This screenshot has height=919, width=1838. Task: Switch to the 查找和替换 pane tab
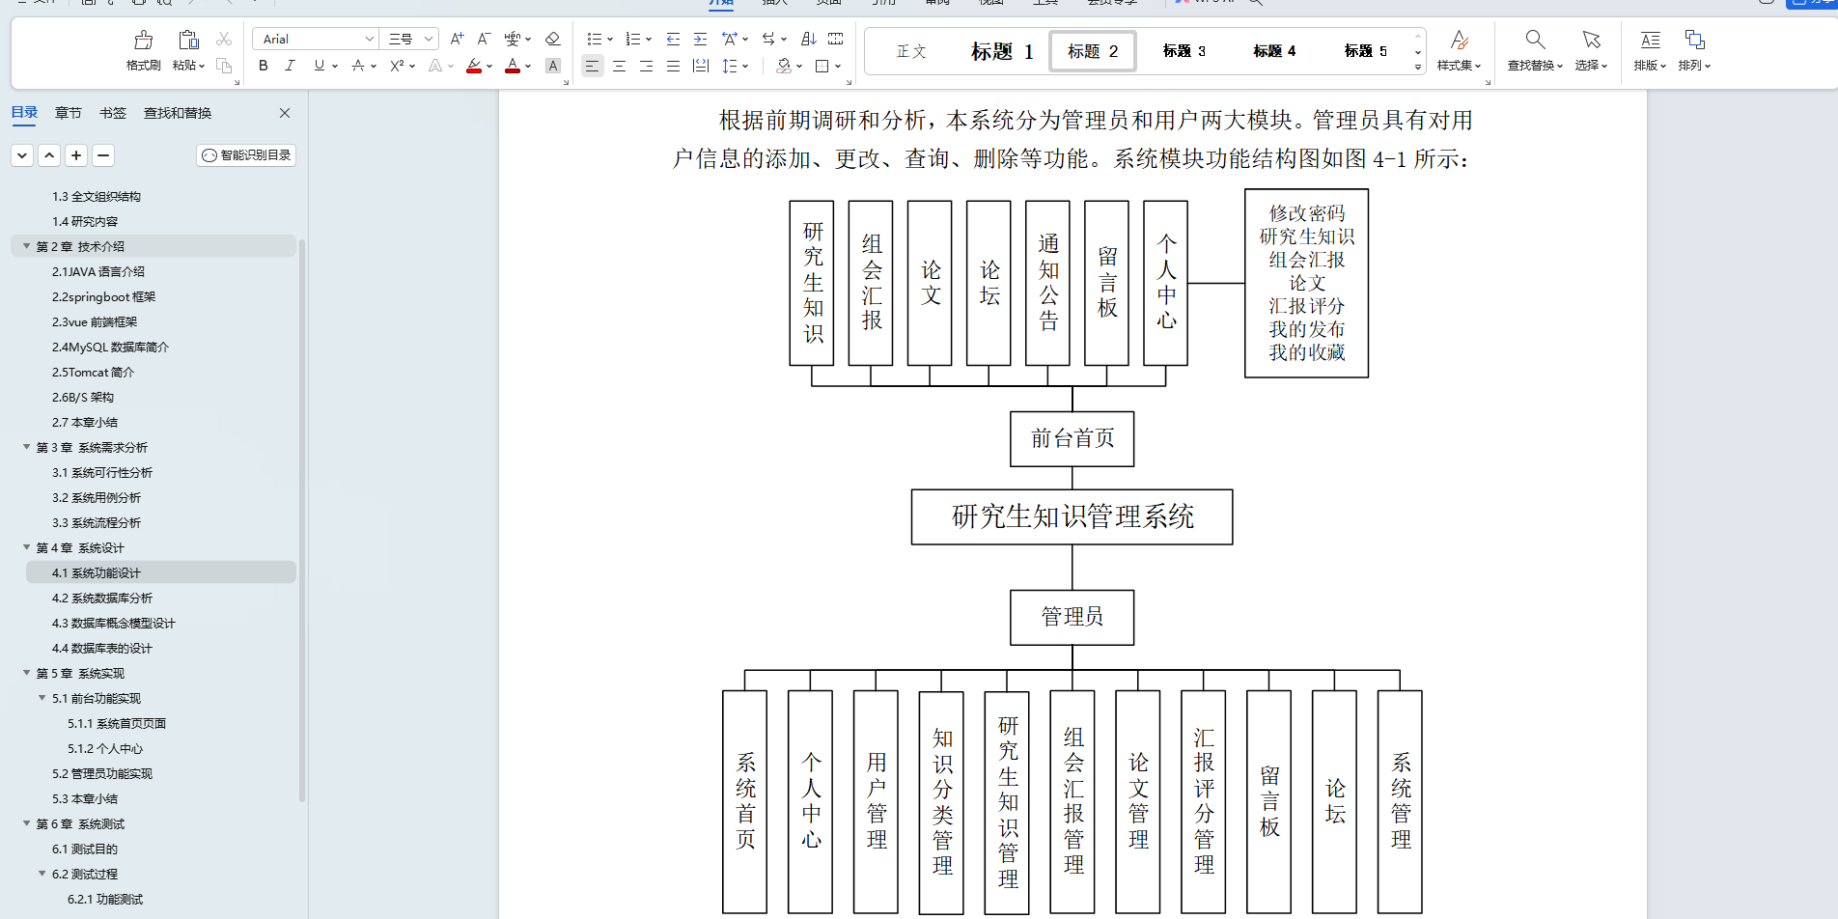[x=178, y=113]
